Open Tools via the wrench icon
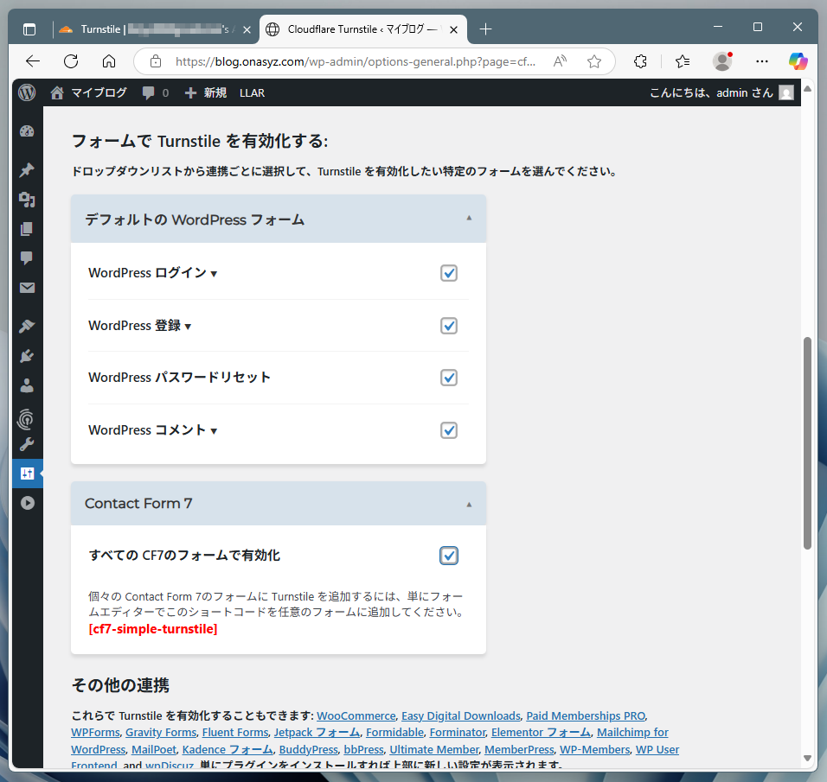This screenshot has width=827, height=782. [27, 445]
